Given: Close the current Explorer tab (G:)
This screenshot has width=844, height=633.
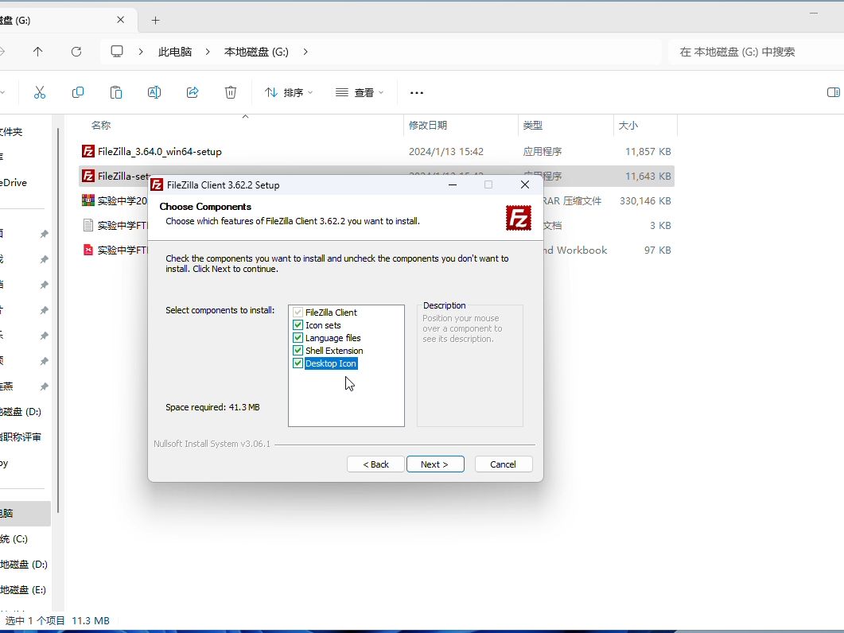Looking at the screenshot, I should (121, 20).
